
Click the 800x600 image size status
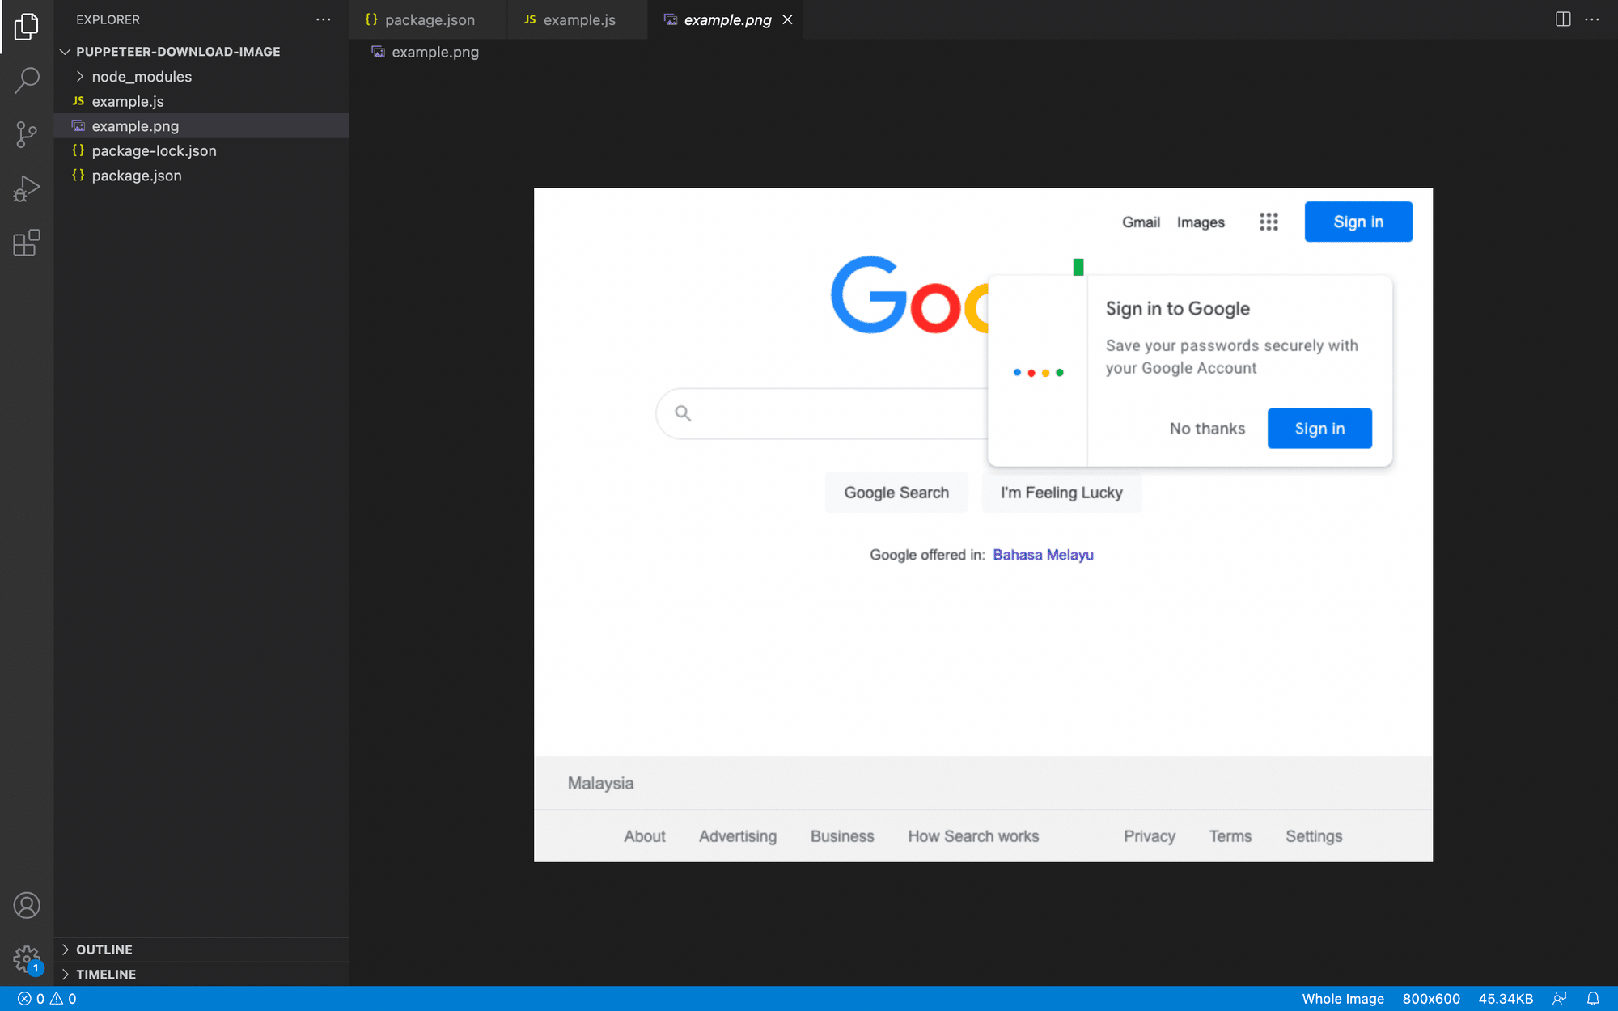click(x=1431, y=999)
